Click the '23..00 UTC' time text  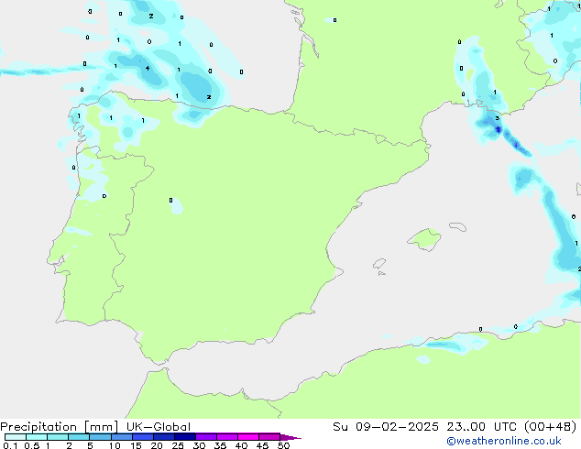(x=482, y=427)
